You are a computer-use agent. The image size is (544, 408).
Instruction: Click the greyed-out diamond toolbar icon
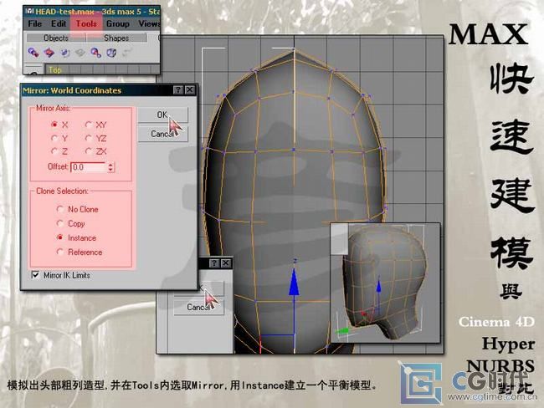coord(80,53)
